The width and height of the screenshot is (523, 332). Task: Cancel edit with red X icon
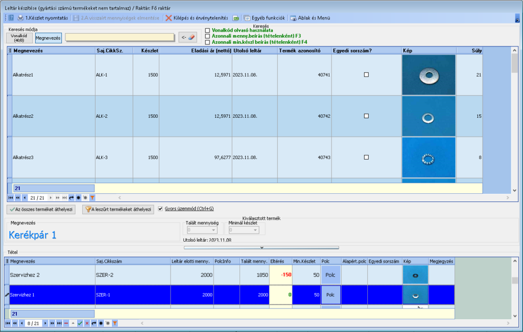click(x=87, y=323)
